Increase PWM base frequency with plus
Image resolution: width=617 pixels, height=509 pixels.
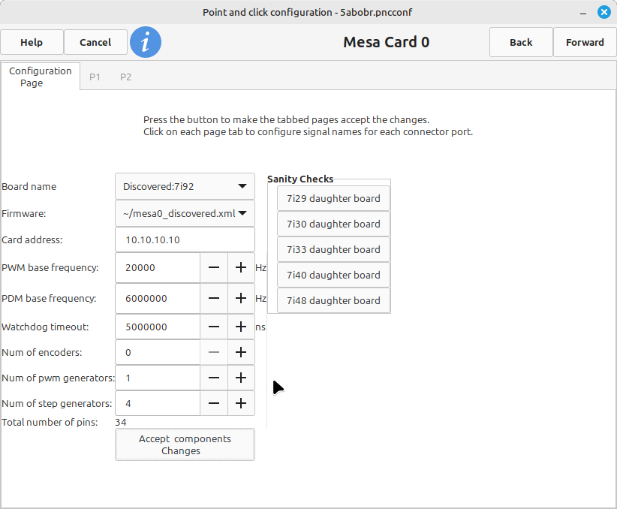[241, 267]
